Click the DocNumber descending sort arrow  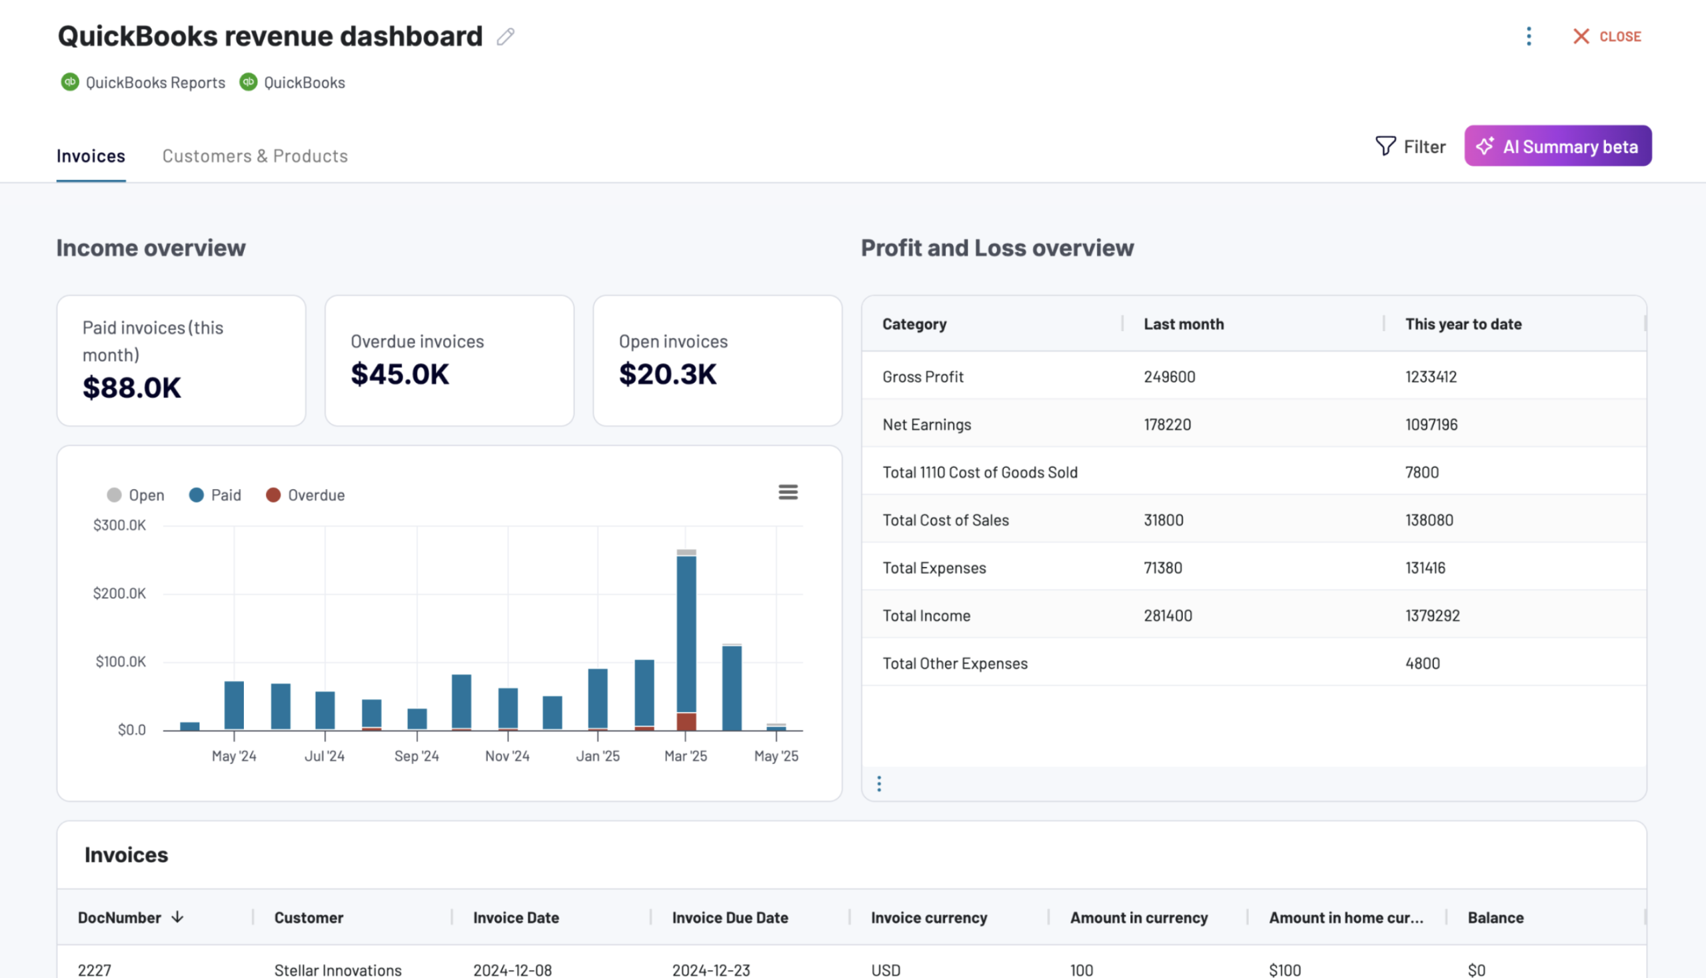pos(177,917)
